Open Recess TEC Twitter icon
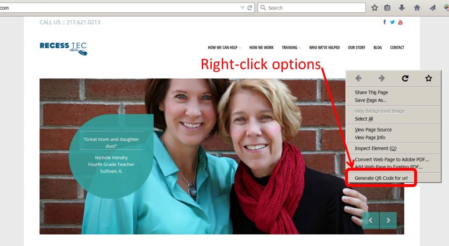This screenshot has height=246, width=449. (x=392, y=22)
